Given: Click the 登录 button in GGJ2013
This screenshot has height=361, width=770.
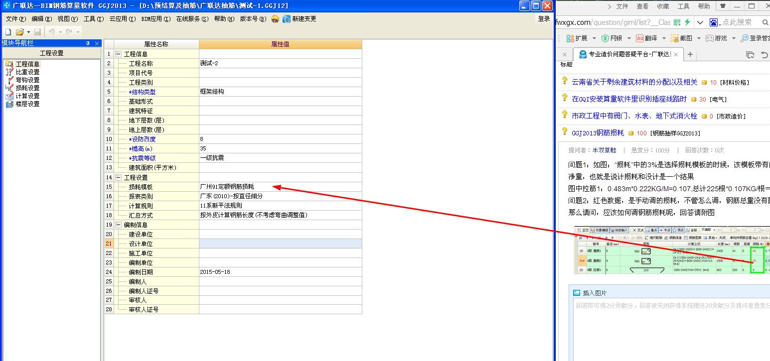Looking at the screenshot, I should tap(544, 19).
